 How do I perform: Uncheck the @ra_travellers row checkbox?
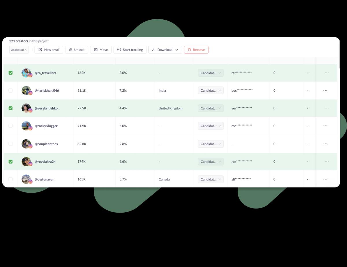(11, 73)
